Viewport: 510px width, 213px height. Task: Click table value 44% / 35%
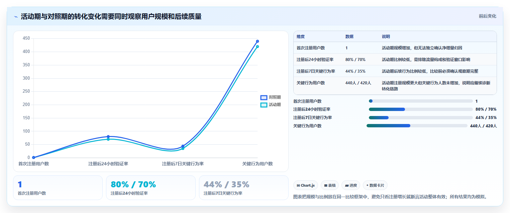tap(355, 71)
